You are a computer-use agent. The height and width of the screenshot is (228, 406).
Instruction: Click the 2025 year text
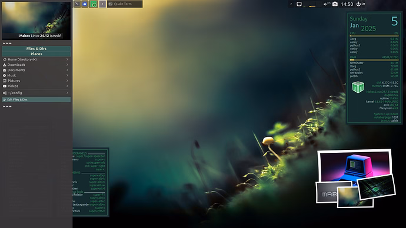coord(368,28)
